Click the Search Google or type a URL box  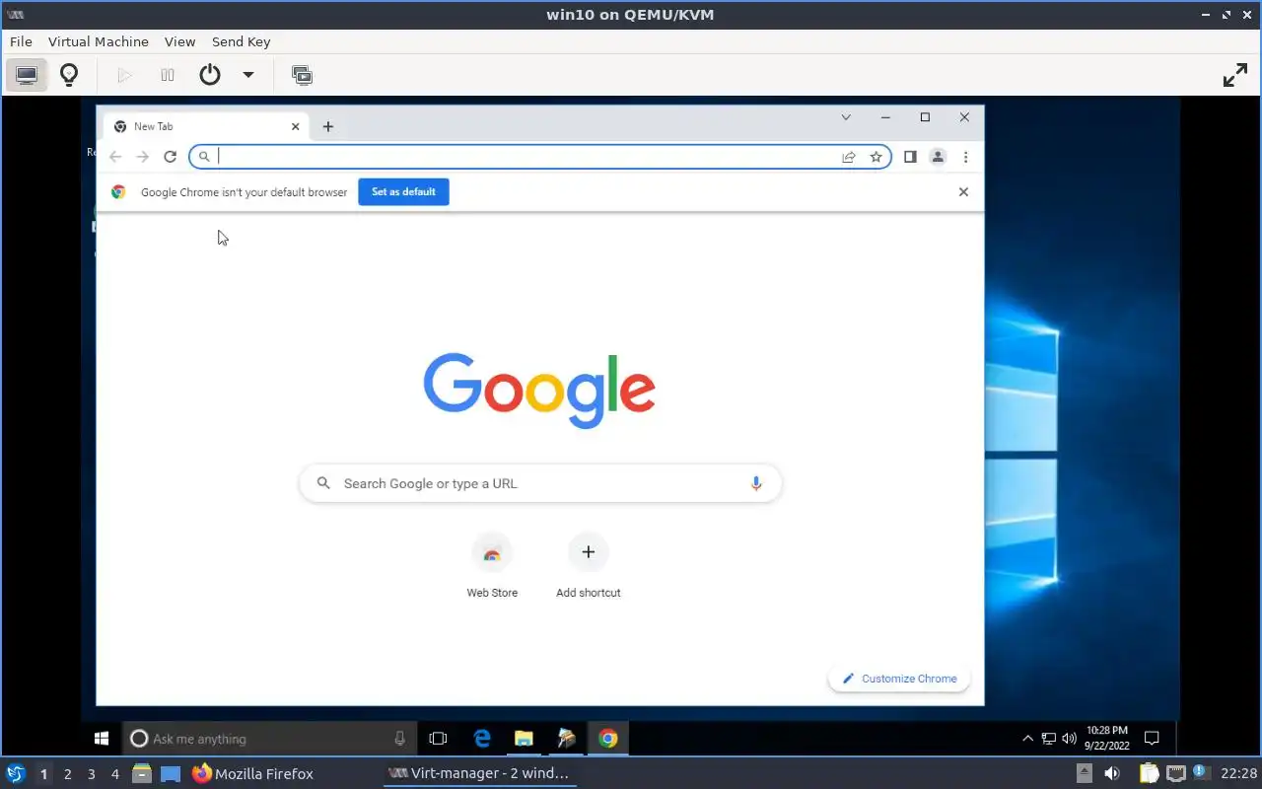[x=540, y=483]
